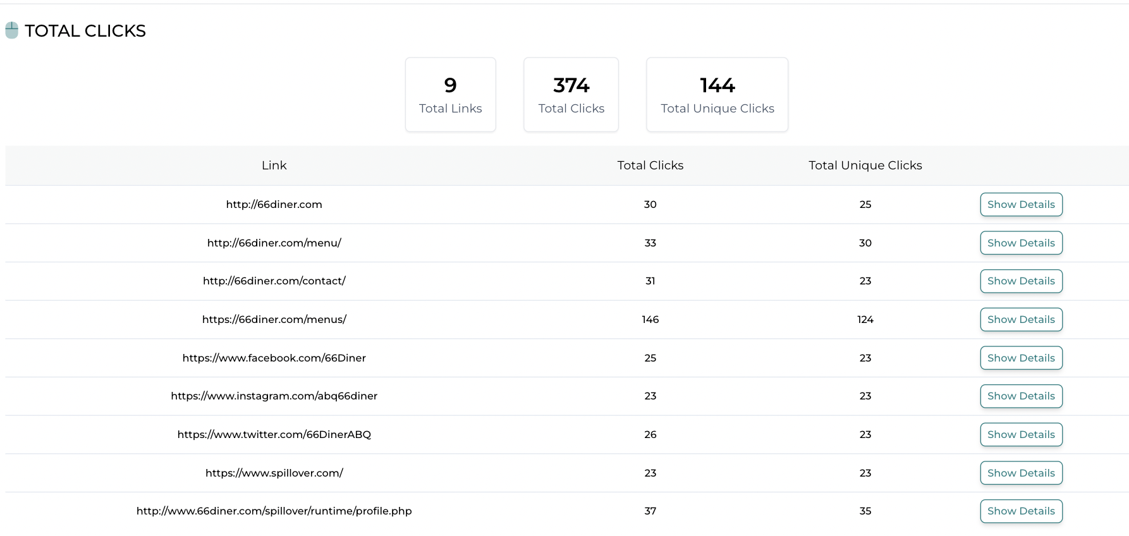
Task: Click the TOTAL CLICKS section heading
Action: point(85,30)
